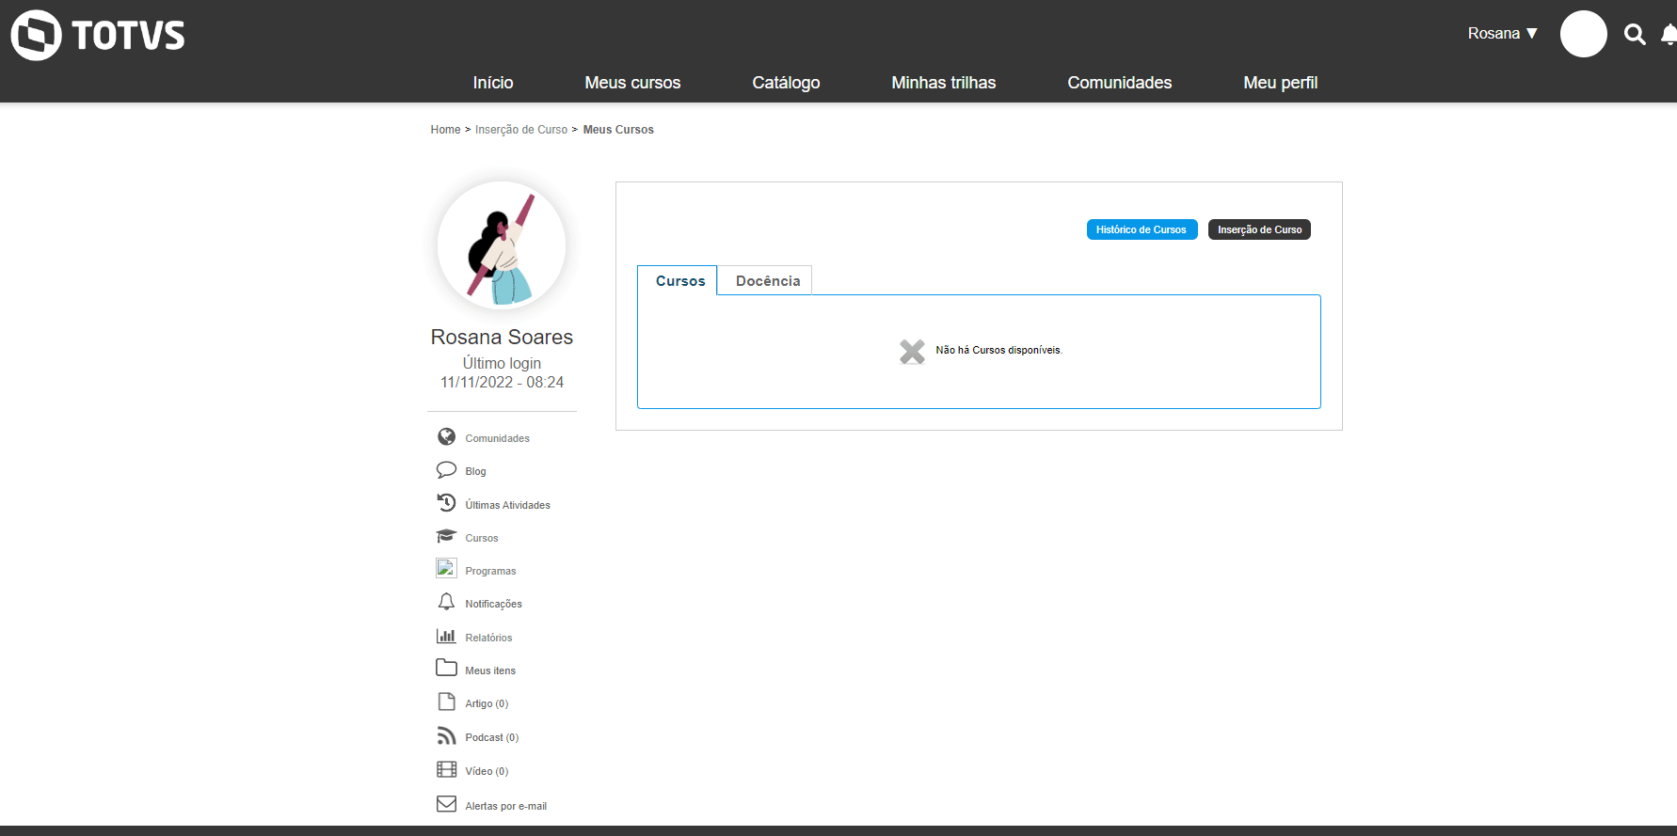This screenshot has width=1677, height=836.
Task: Open the Programas sidebar link
Action: pyautogui.click(x=490, y=571)
